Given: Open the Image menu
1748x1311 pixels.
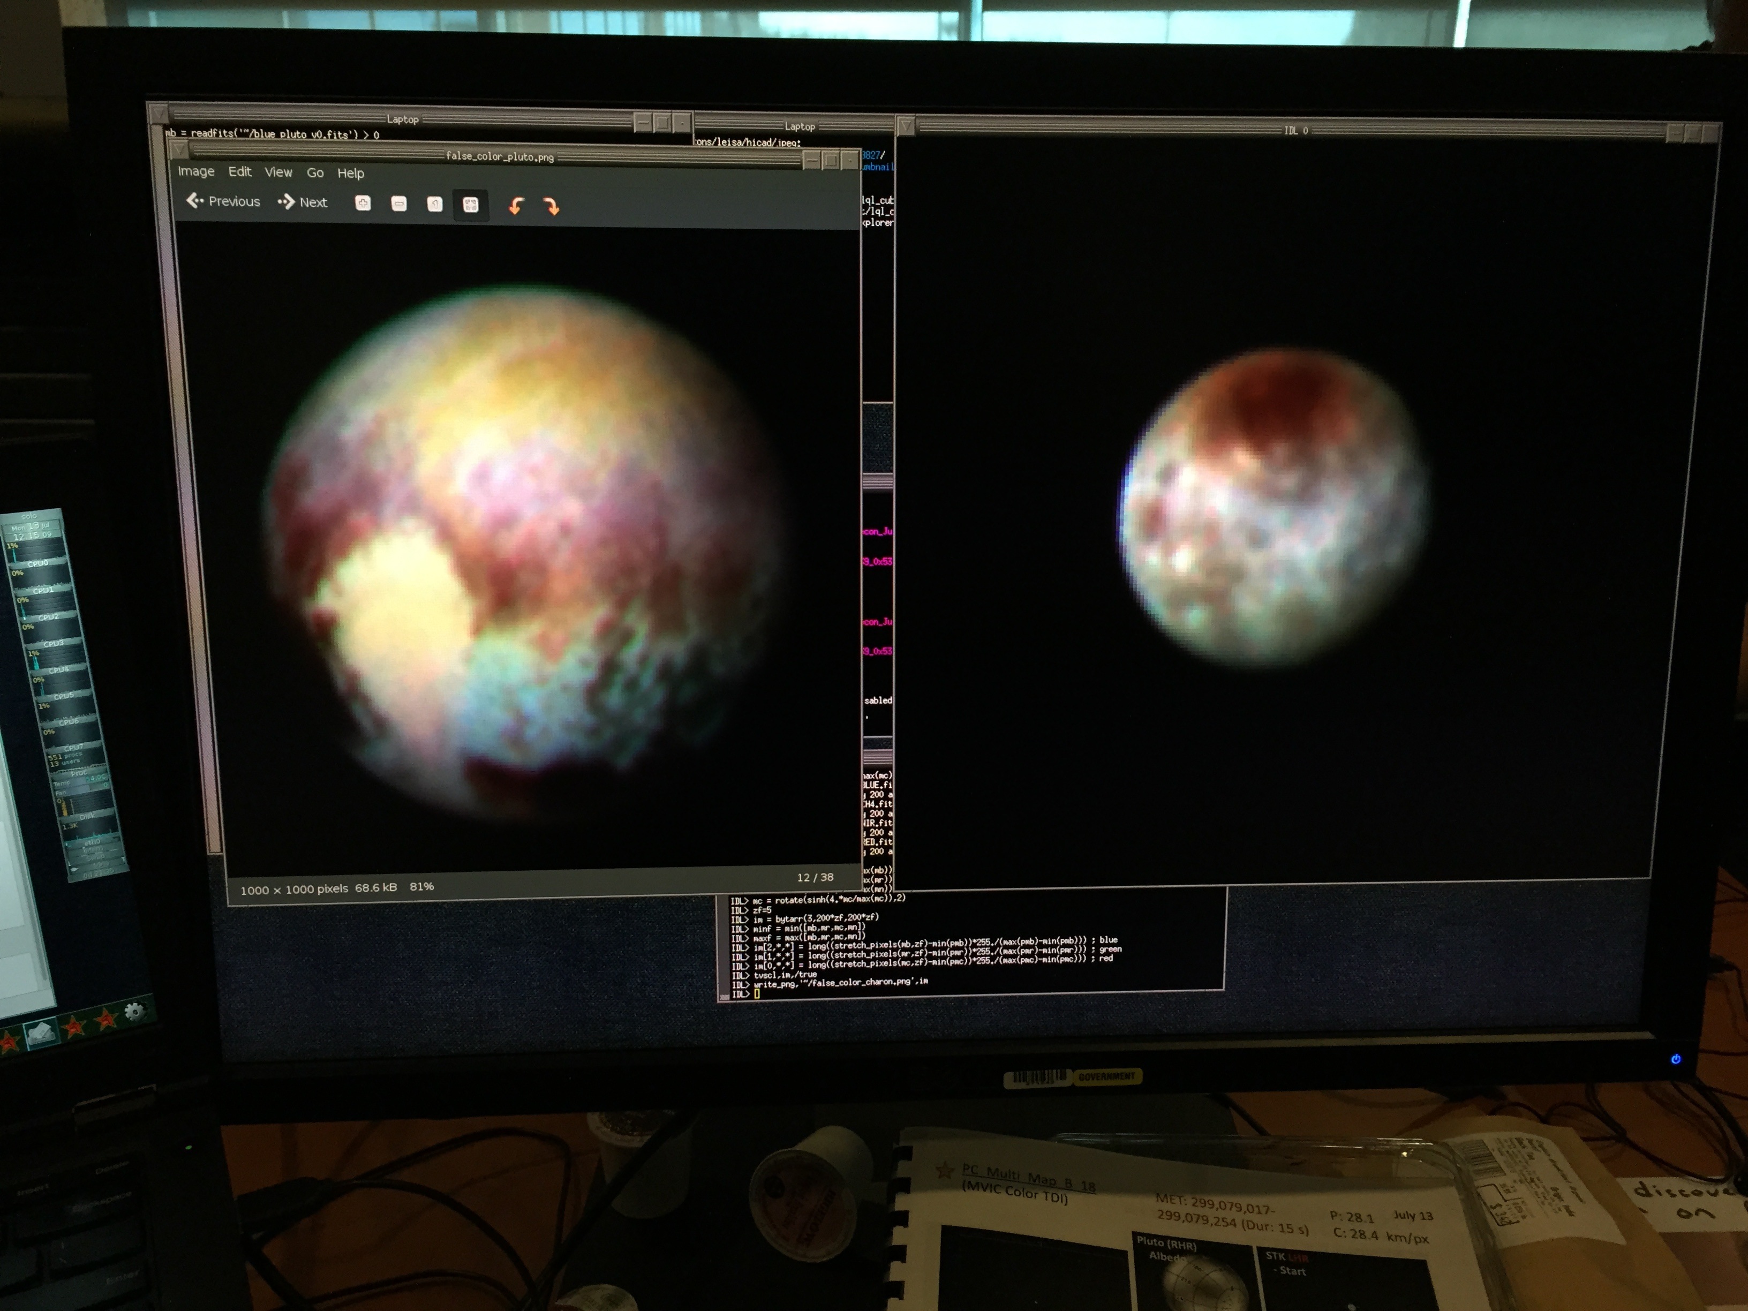Looking at the screenshot, I should (x=196, y=171).
